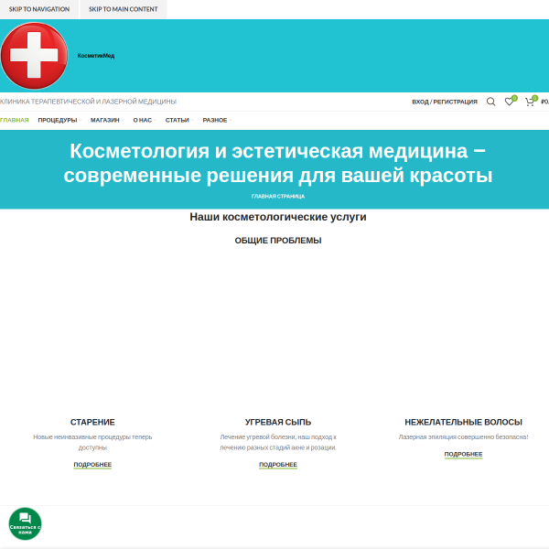
Task: Open Вход / Регистрация login link
Action: pyautogui.click(x=445, y=102)
